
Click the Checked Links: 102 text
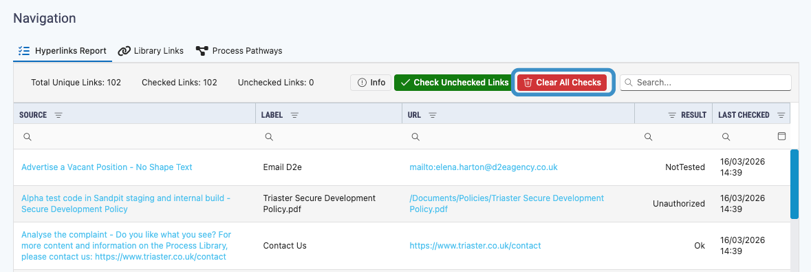(x=180, y=83)
